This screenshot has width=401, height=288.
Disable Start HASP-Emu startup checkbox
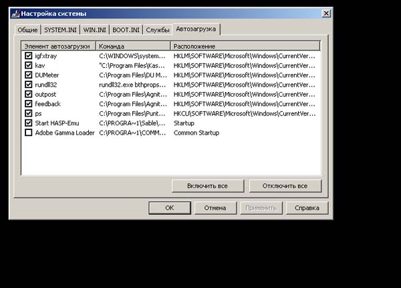point(28,123)
